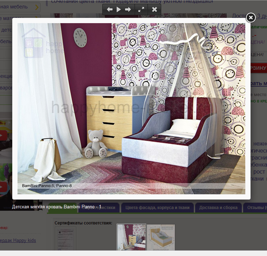Viewport: 267px width, 256px height.
Task: Advance to next image with right arrow
Action: click(x=128, y=9)
